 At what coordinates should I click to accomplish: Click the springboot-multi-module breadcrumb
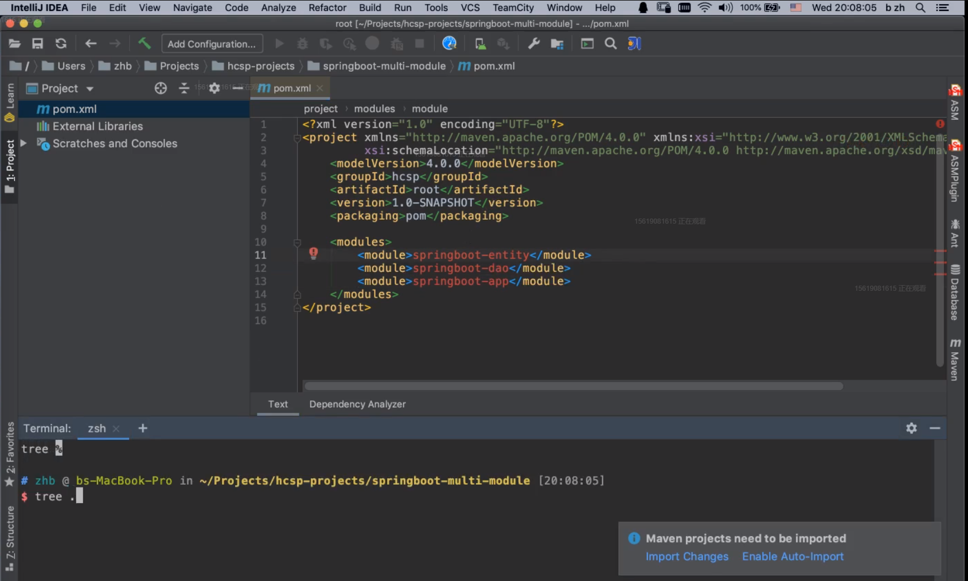tap(377, 66)
